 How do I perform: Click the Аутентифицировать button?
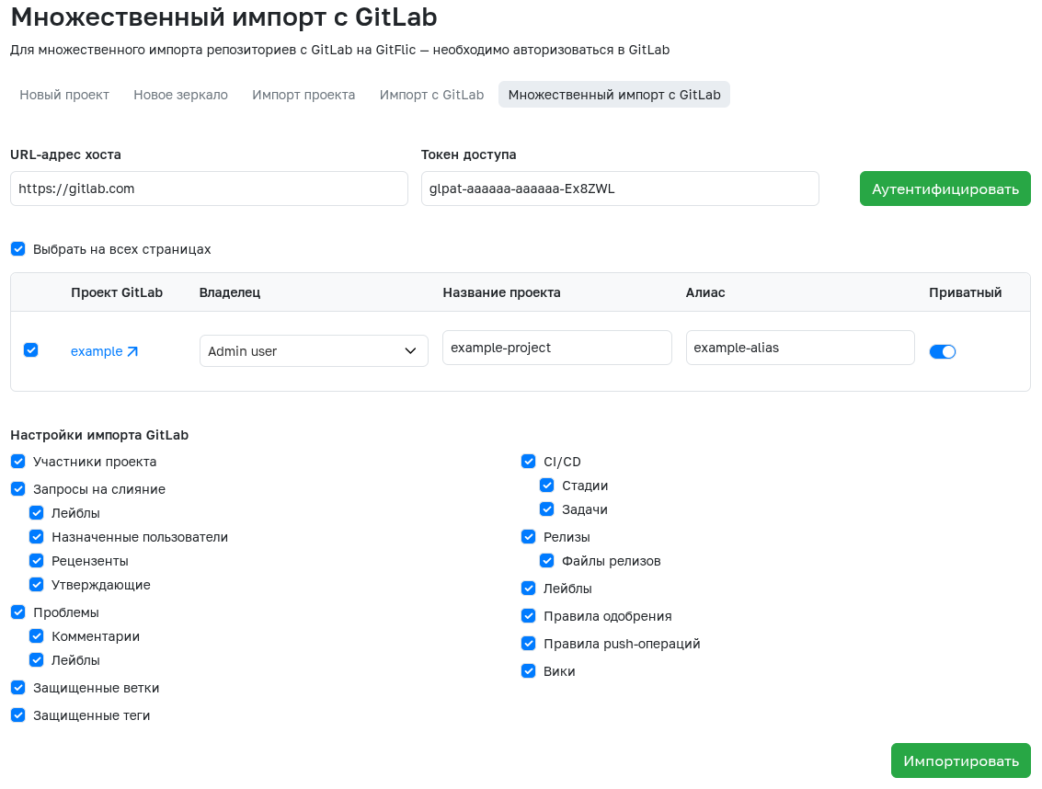coord(945,189)
